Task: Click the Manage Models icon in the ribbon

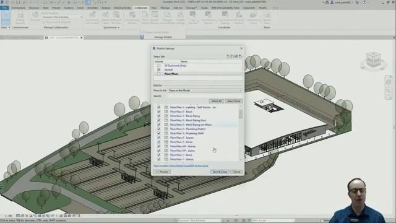Action: (x=142, y=37)
